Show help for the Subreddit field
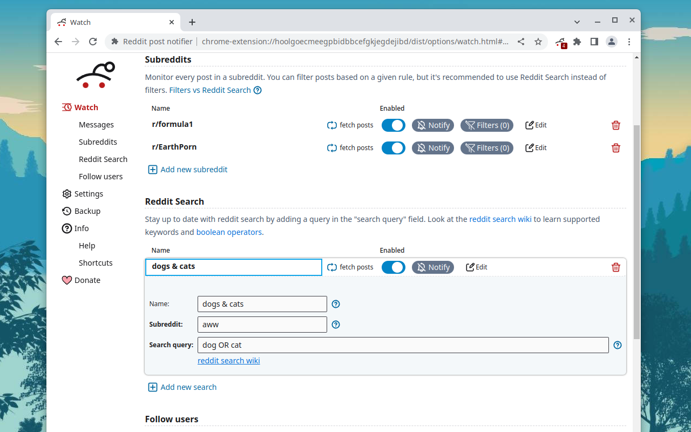 pyautogui.click(x=336, y=325)
